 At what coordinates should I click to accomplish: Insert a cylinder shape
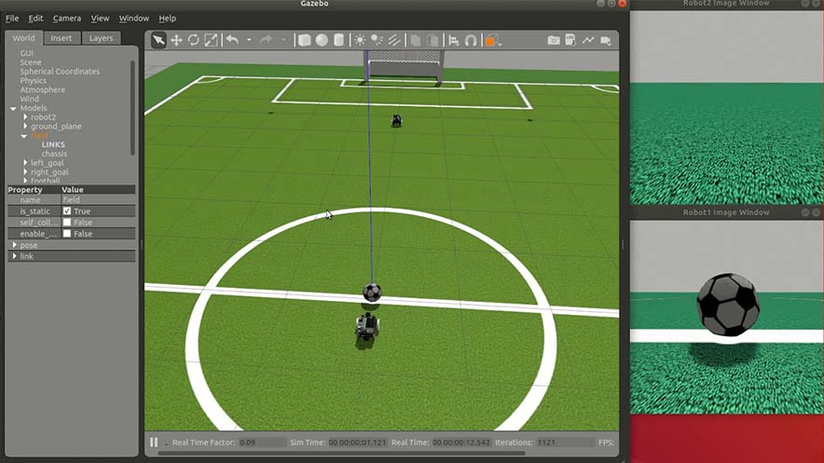click(x=339, y=40)
